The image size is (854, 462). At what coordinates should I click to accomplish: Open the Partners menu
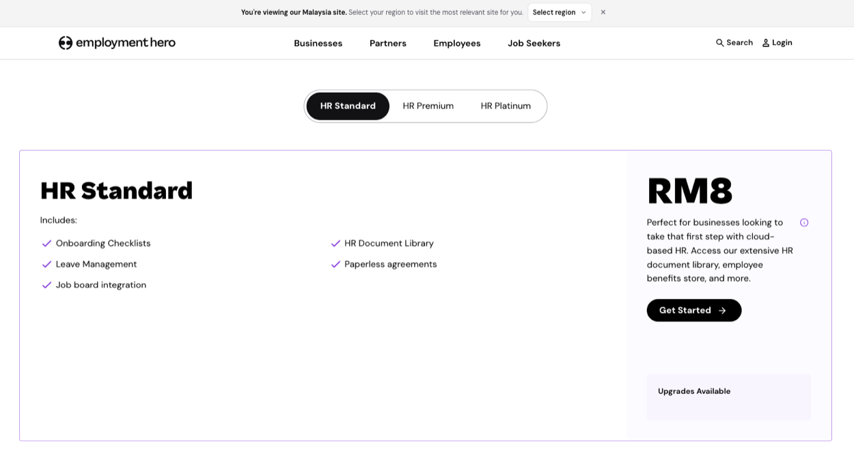(388, 43)
